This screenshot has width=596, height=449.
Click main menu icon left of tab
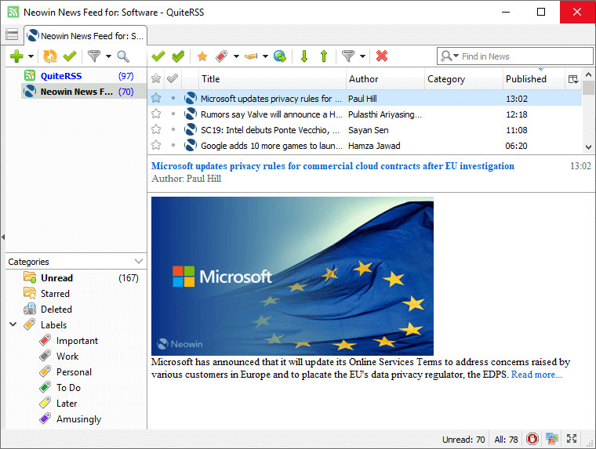click(x=12, y=34)
